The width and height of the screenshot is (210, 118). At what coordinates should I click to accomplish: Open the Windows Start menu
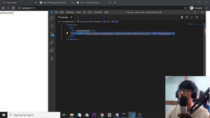4,115
